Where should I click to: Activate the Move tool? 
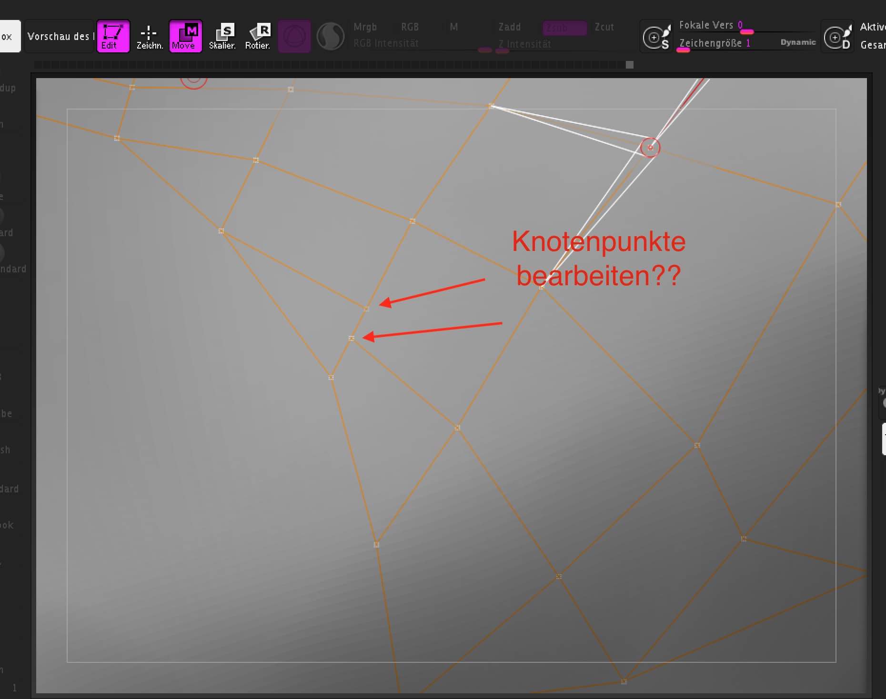click(185, 36)
